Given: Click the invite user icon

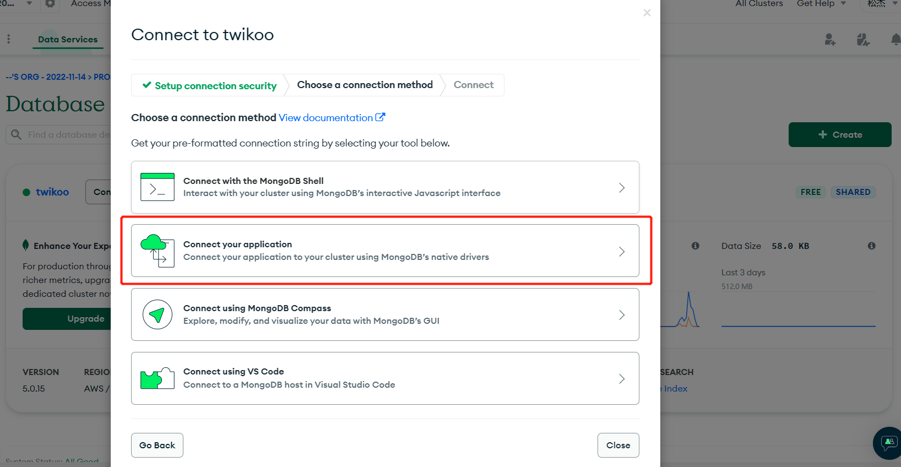Looking at the screenshot, I should coord(830,39).
